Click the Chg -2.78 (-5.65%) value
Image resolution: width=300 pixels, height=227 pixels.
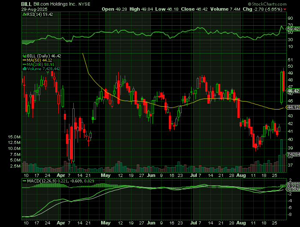262,9
